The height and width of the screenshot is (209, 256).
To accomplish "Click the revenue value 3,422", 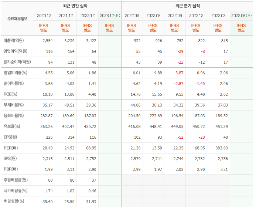I will coord(91,41).
